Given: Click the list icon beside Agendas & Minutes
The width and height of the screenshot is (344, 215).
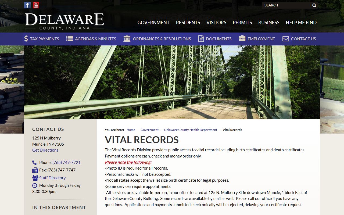Looking at the screenshot, I should coord(70,38).
